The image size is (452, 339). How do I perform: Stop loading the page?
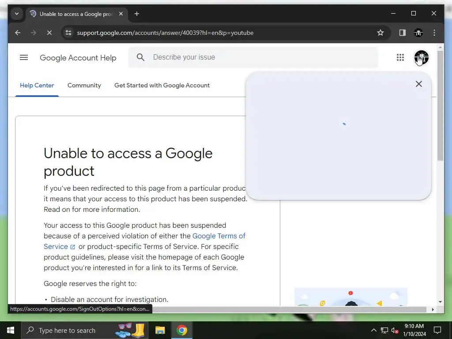click(x=49, y=33)
